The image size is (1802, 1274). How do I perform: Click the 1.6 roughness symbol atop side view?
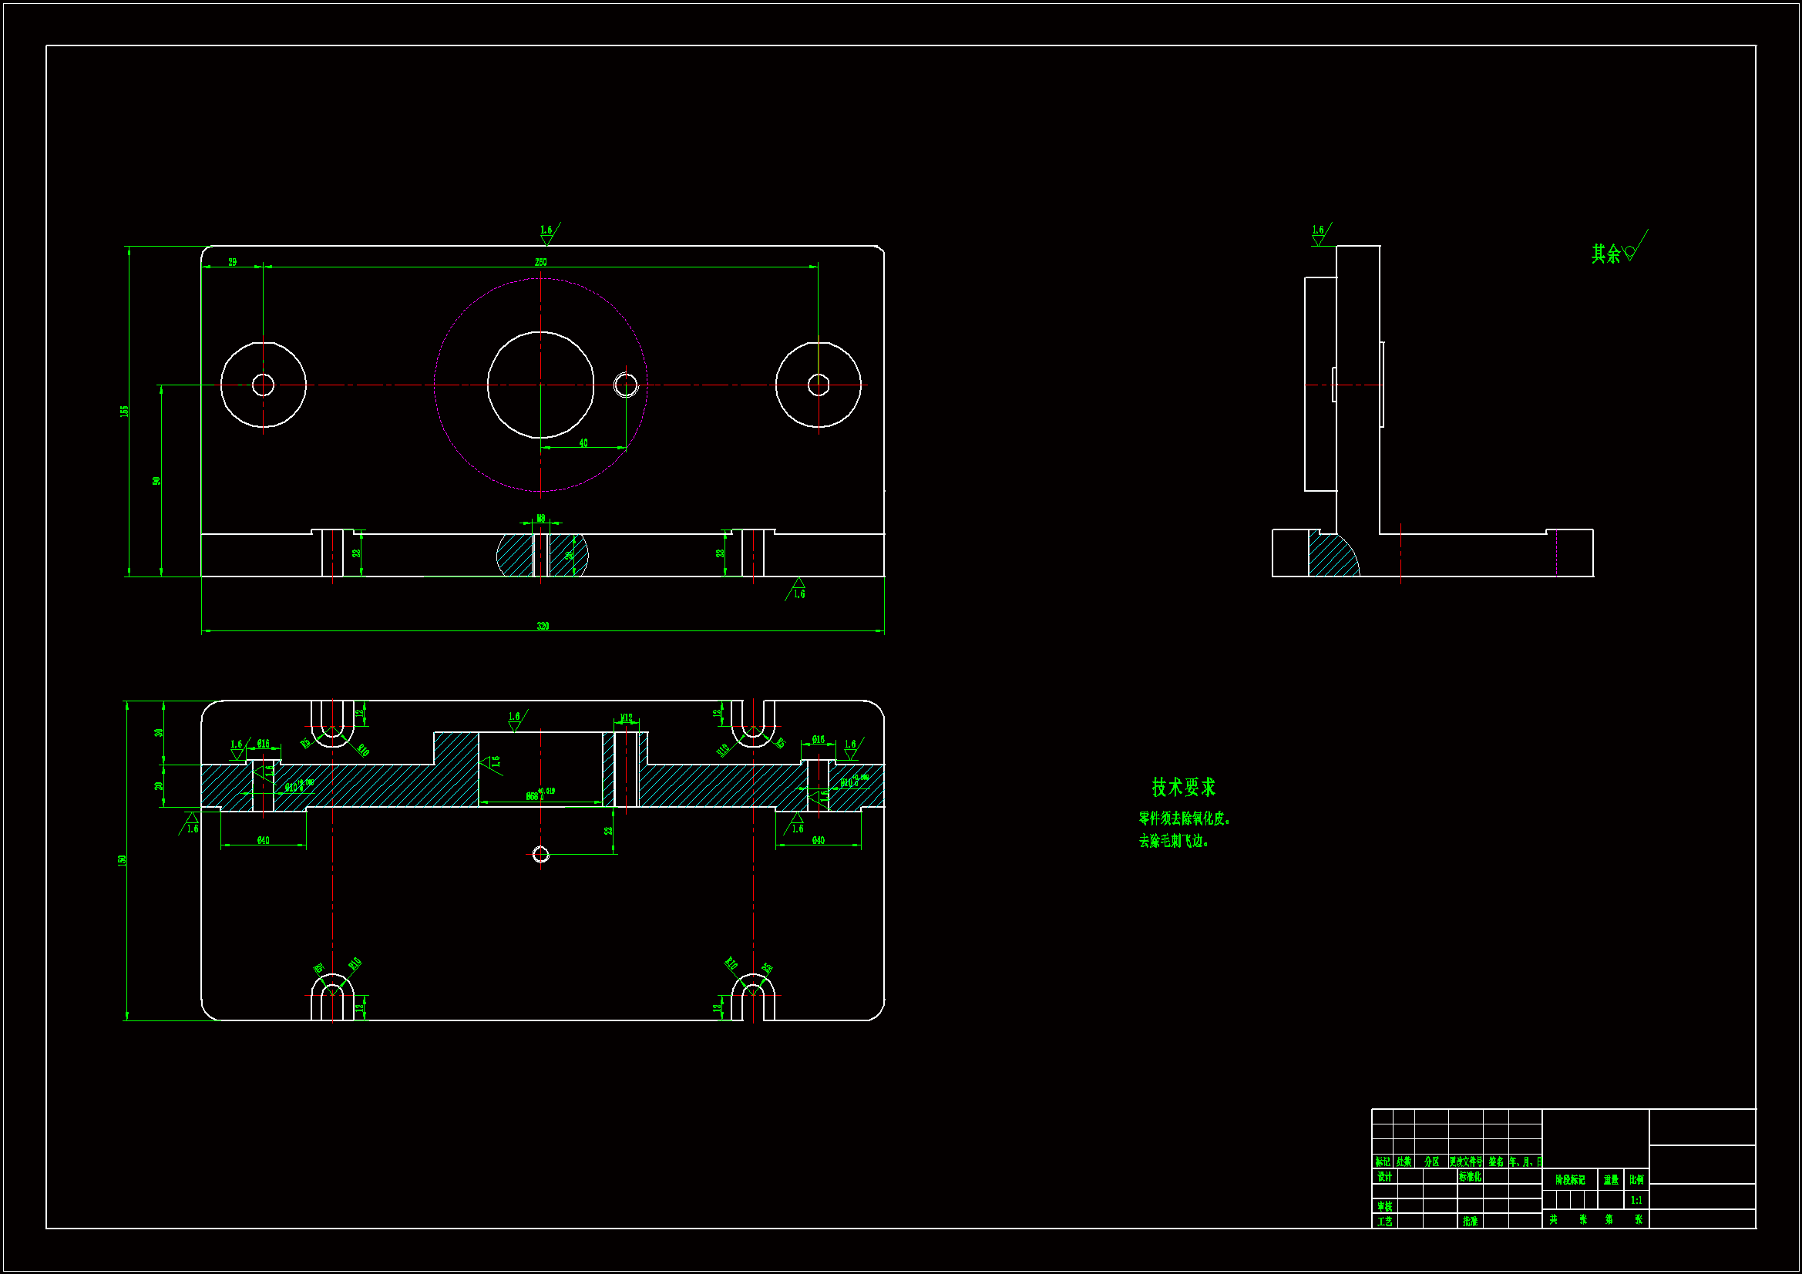pos(1320,234)
